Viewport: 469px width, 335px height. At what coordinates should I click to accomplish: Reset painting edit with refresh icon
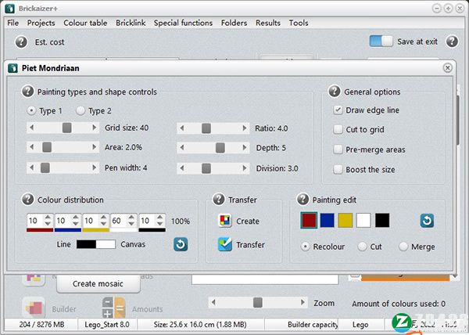[x=427, y=221]
